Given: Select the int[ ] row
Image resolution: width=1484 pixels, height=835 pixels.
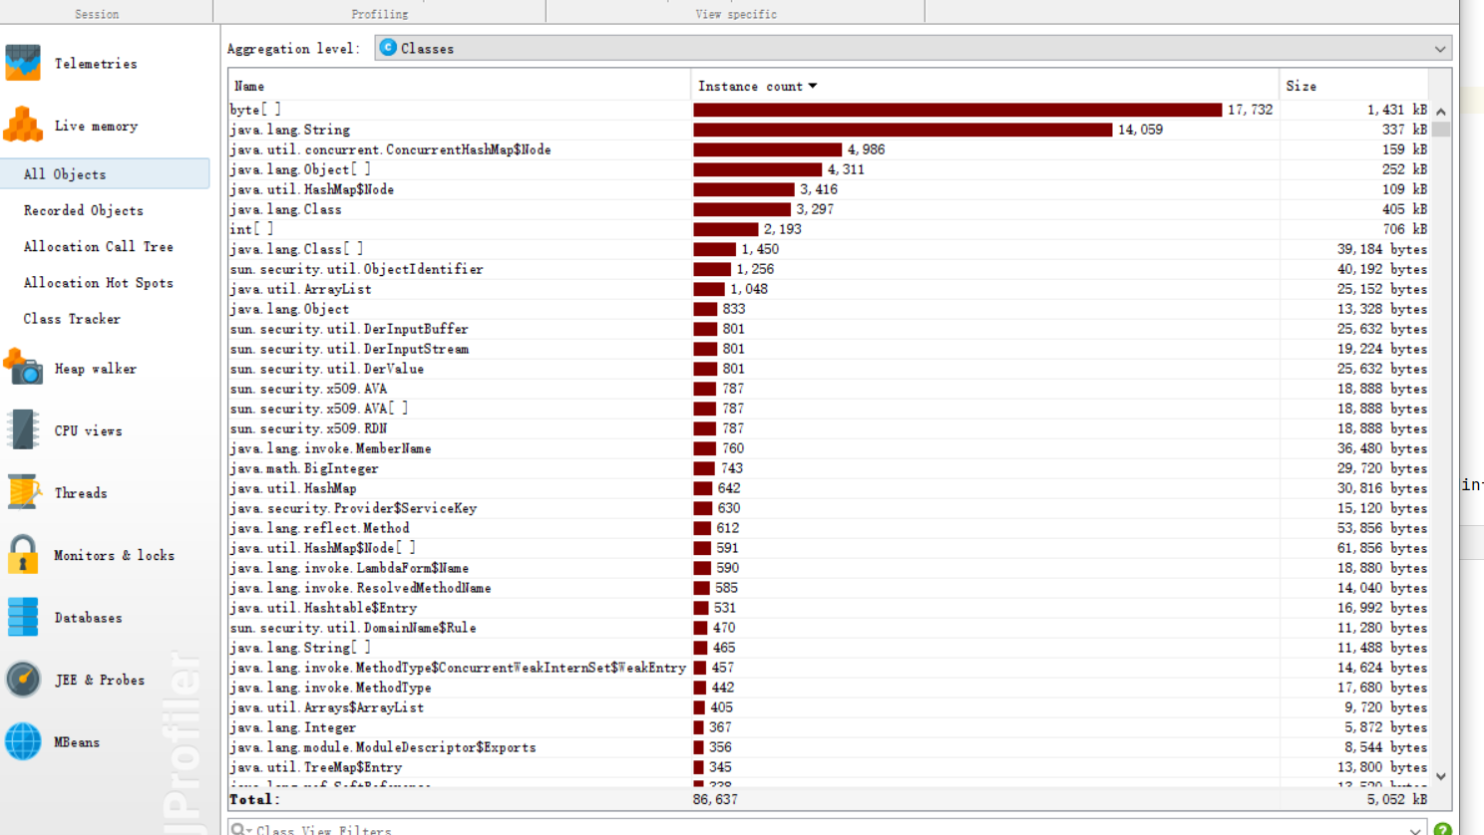Looking at the screenshot, I should click(x=829, y=229).
